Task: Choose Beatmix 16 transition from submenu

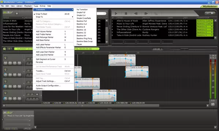Action: coord(81,30)
